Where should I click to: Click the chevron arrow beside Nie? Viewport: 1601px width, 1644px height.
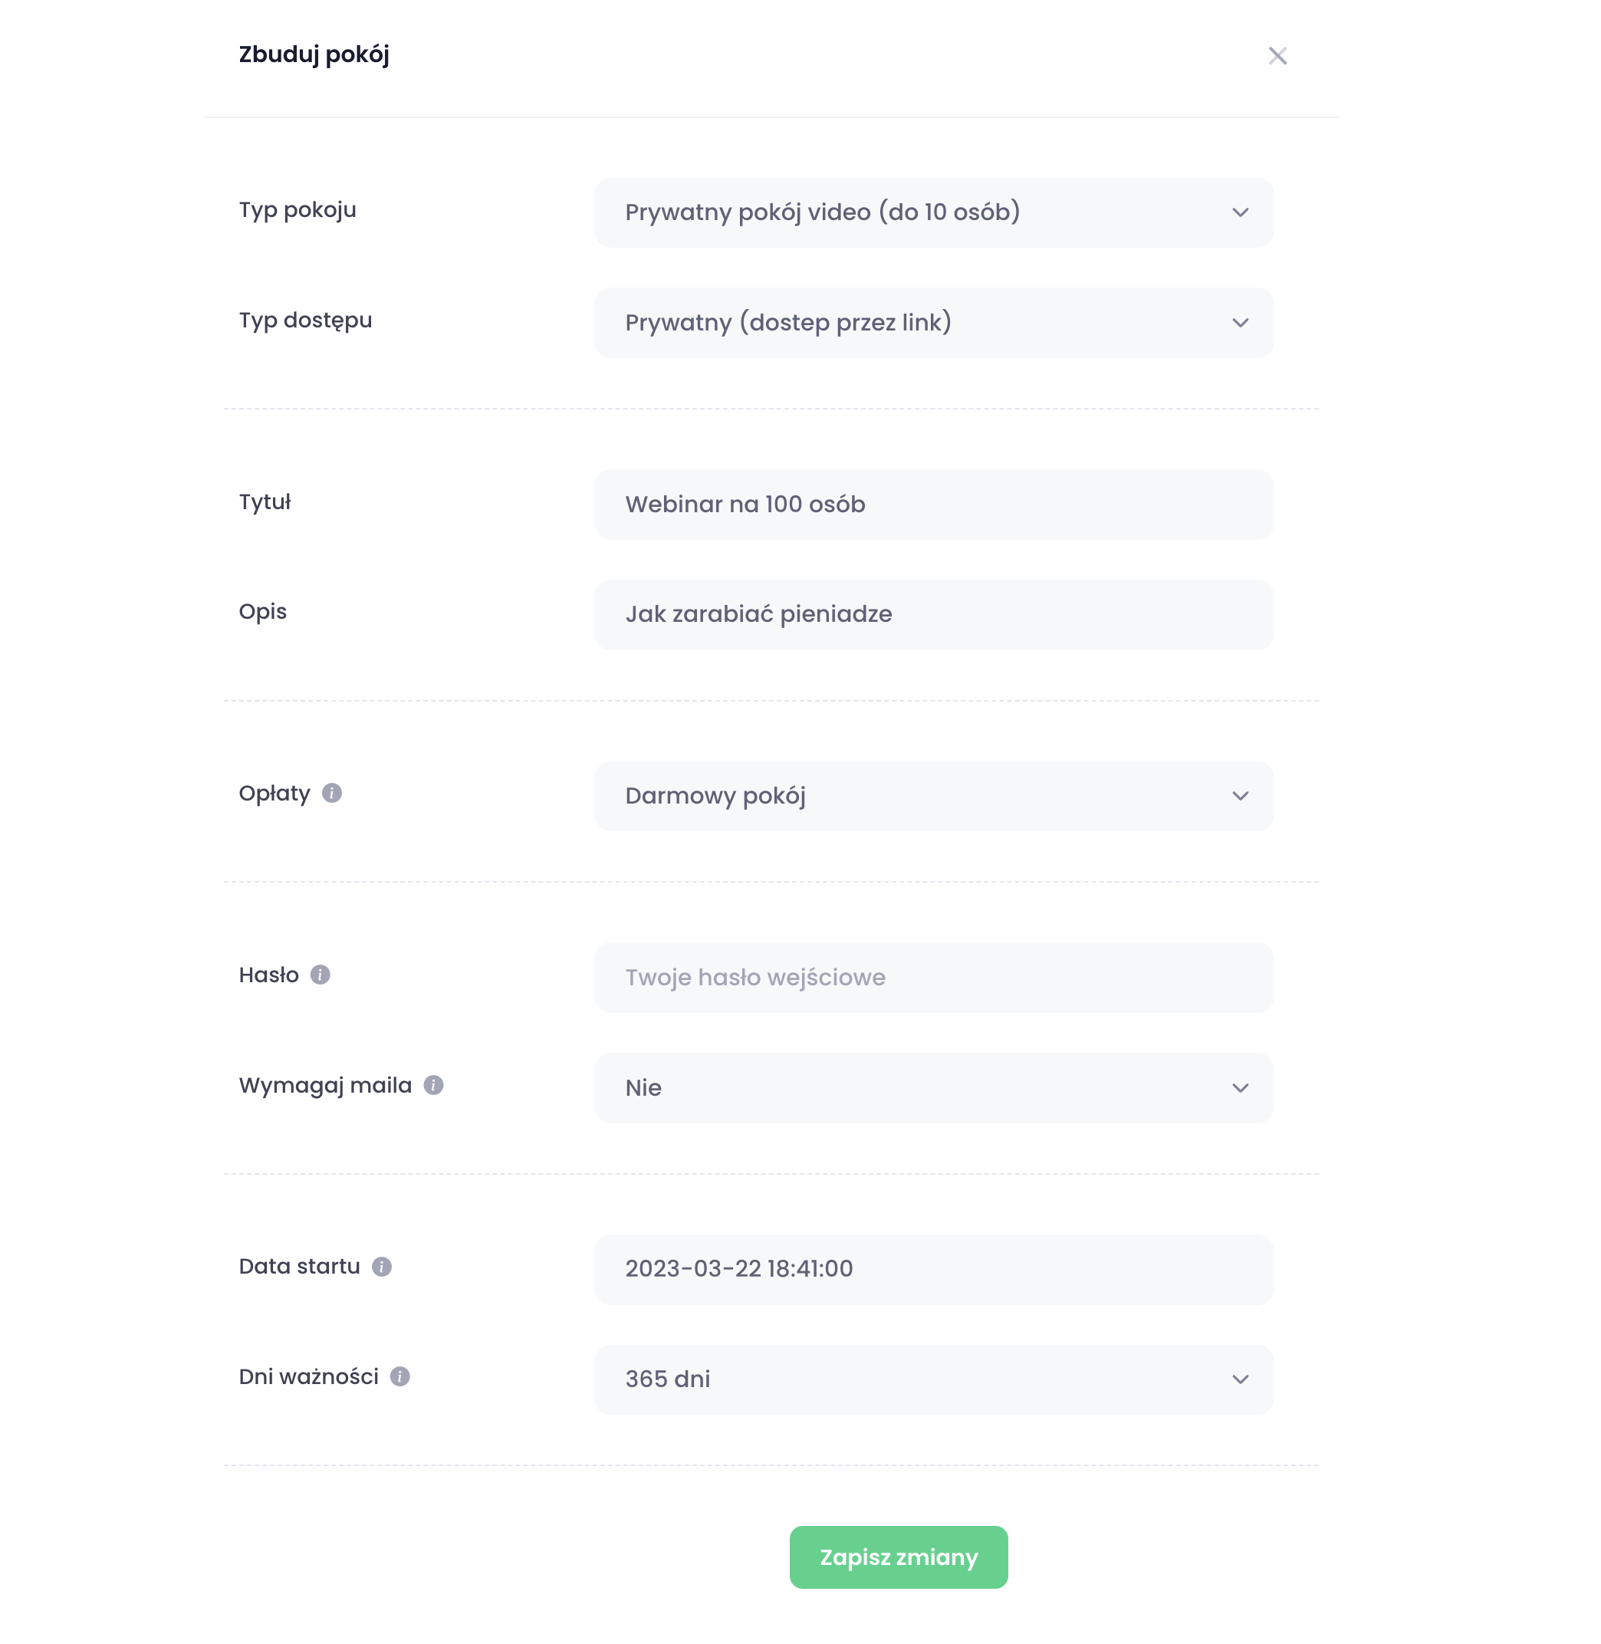pos(1241,1088)
